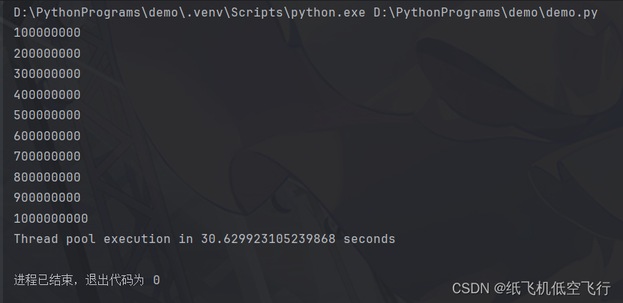Click the demo.py script path
Viewport: 623px width, 303px height.
486,13
